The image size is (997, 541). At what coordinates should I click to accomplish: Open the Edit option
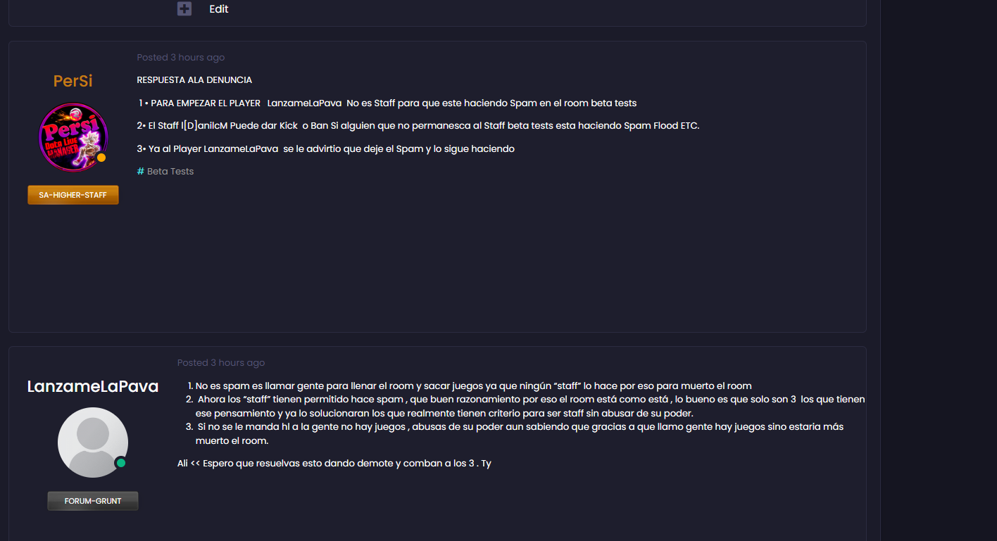pos(219,9)
